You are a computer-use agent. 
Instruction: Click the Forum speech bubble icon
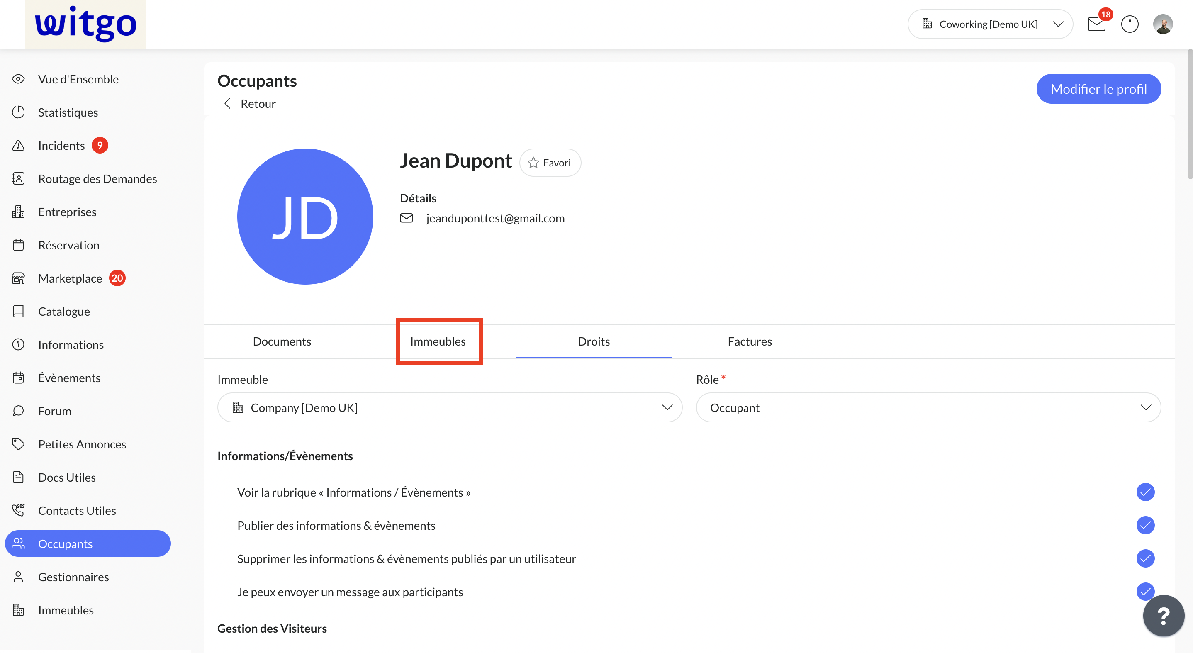(18, 411)
